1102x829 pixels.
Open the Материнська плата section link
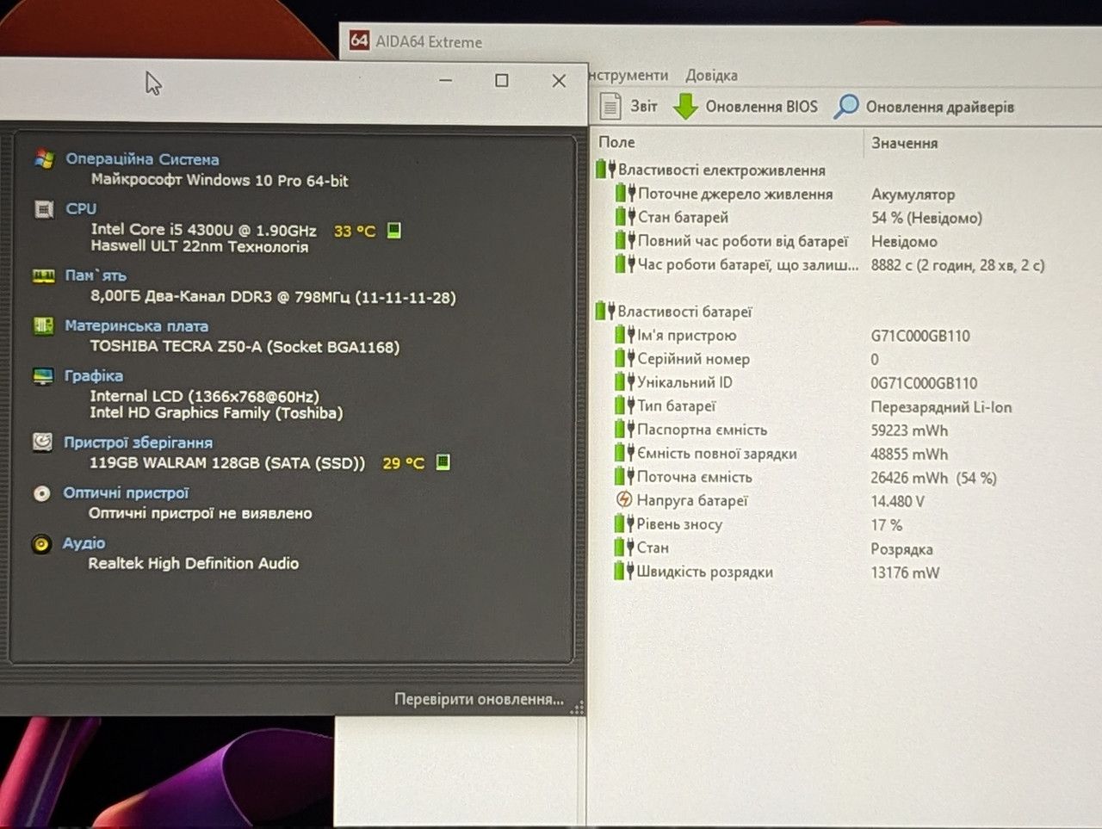pyautogui.click(x=136, y=326)
